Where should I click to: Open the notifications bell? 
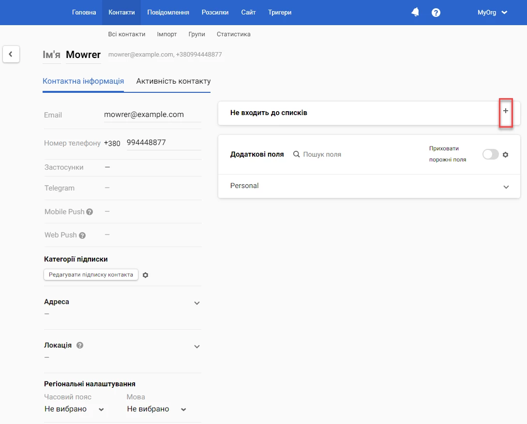tap(415, 13)
